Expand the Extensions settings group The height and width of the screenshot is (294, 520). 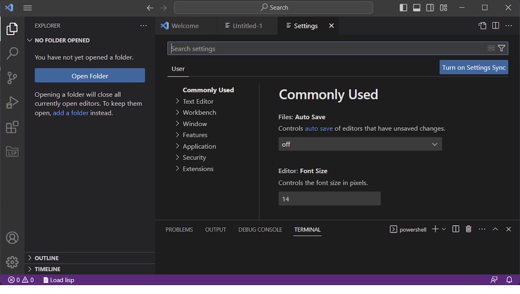(x=198, y=169)
